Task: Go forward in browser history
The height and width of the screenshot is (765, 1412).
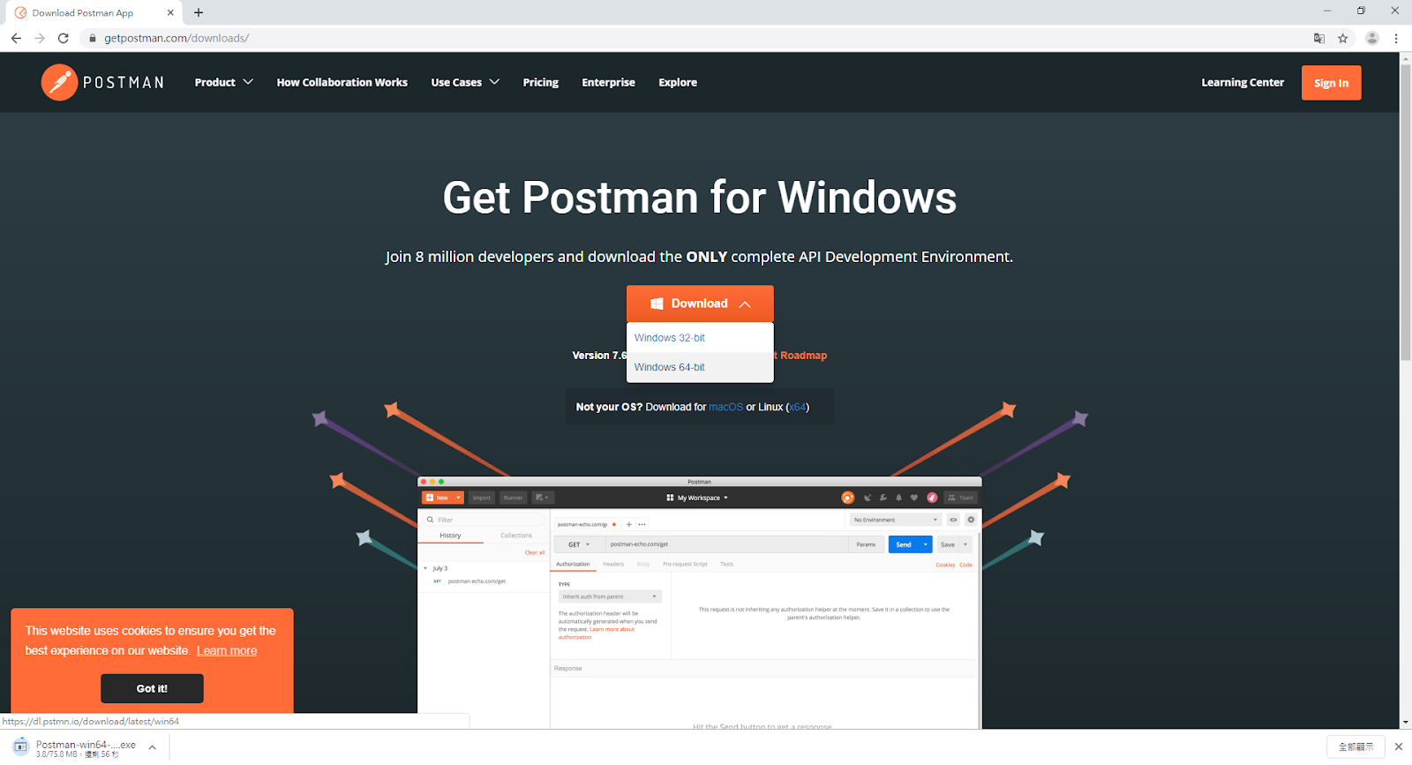Action: coord(40,38)
